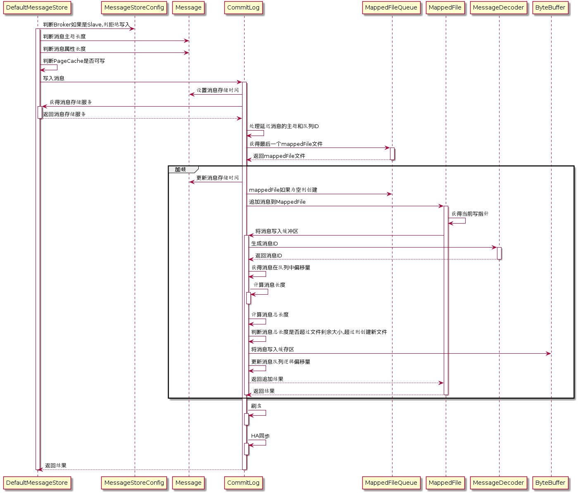The width and height of the screenshot is (578, 493).
Task: Click the top DefaultMessageStore participant box
Action: coord(37,8)
